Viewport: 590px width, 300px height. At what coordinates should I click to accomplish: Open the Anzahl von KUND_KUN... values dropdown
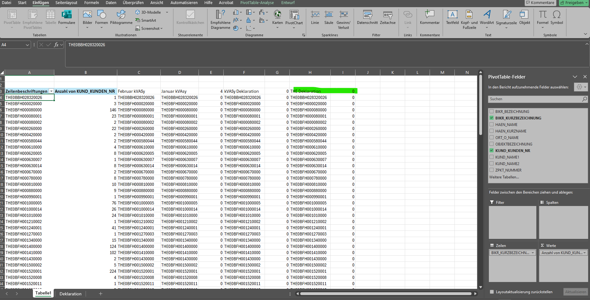pyautogui.click(x=584, y=253)
